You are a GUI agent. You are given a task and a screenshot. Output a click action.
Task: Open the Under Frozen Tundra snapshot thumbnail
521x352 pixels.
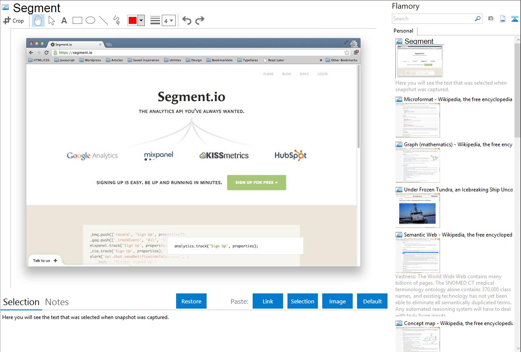417,211
